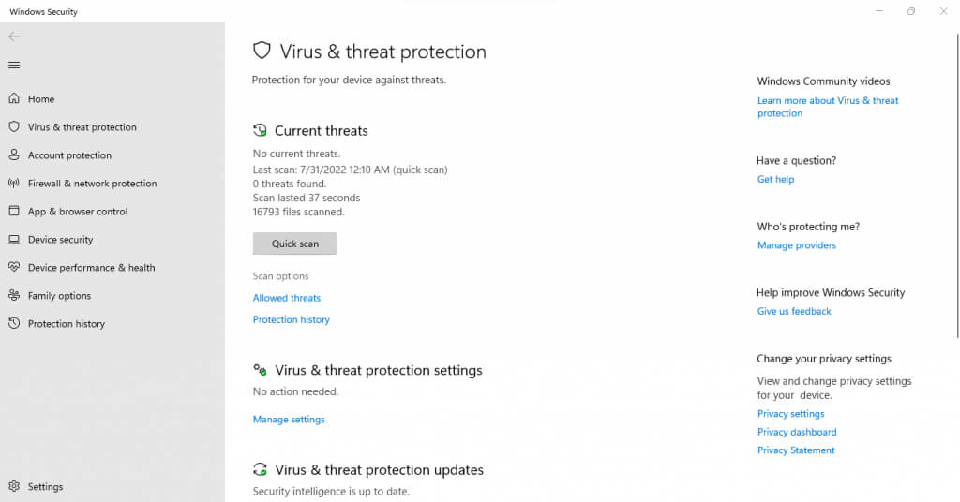Open Scan options
The image size is (960, 502).
pyautogui.click(x=280, y=276)
